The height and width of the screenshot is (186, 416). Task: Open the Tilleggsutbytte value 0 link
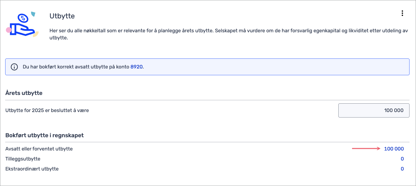[402, 159]
